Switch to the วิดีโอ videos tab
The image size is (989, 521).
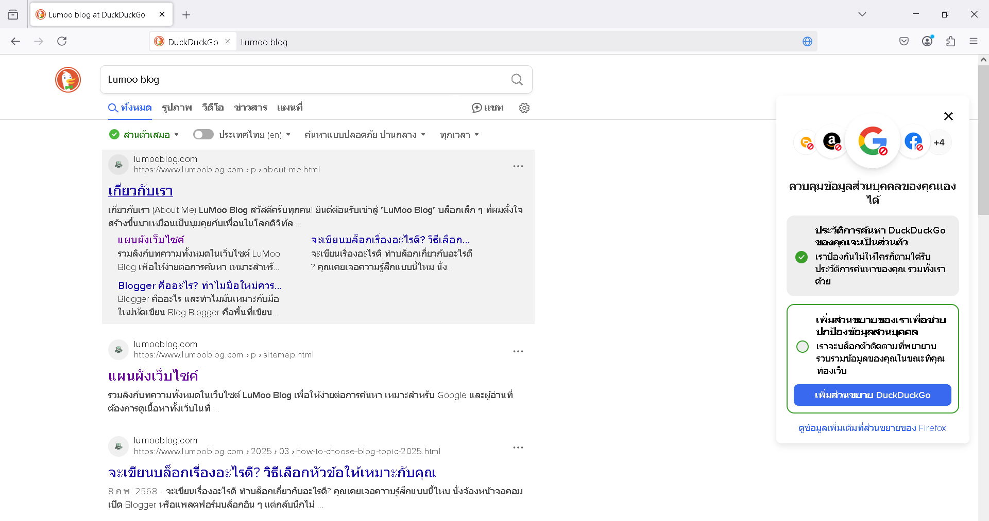(213, 107)
